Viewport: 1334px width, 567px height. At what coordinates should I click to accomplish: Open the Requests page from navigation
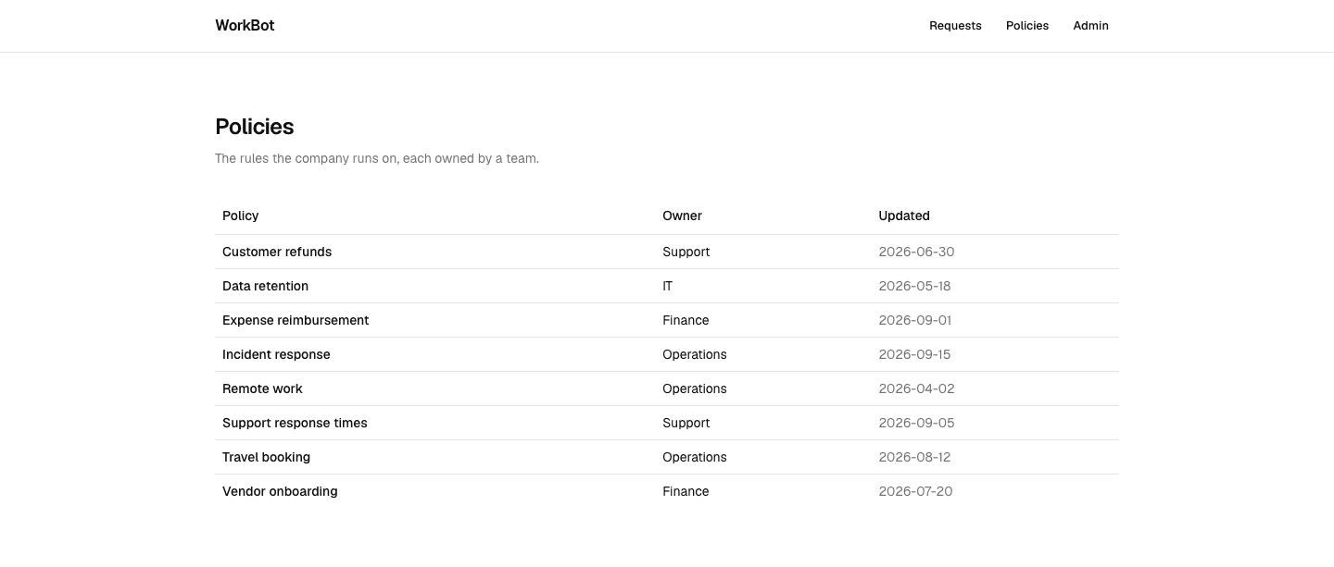[955, 26]
